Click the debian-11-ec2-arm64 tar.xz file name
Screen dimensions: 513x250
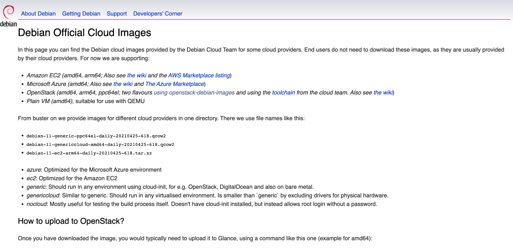[89, 153]
